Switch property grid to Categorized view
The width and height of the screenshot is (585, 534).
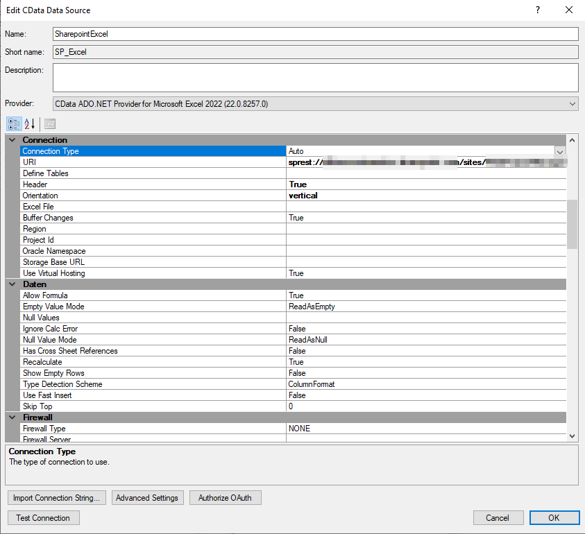coord(14,124)
